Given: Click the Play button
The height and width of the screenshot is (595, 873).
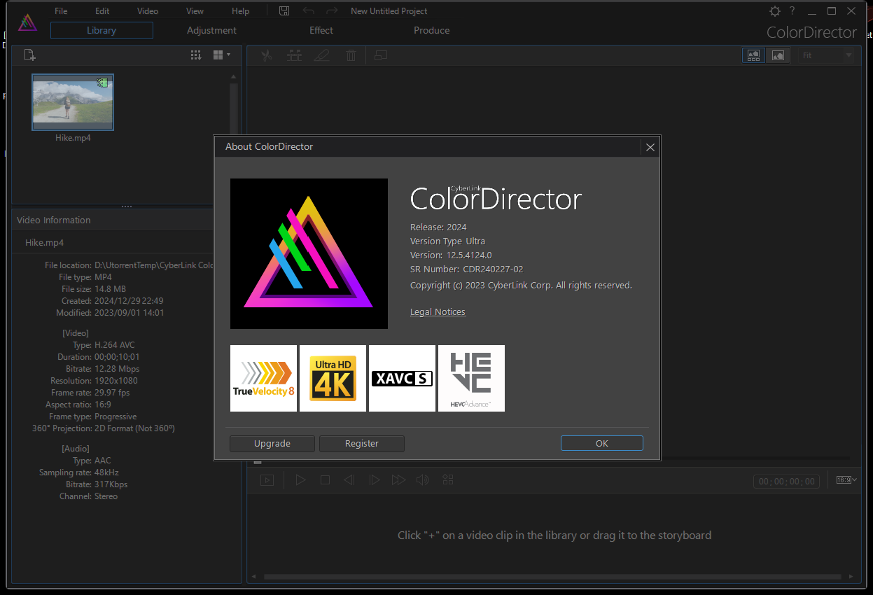Looking at the screenshot, I should point(300,480).
